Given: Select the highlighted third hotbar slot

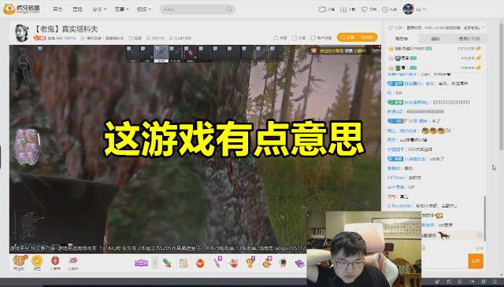Looking at the screenshot, I should [161, 53].
